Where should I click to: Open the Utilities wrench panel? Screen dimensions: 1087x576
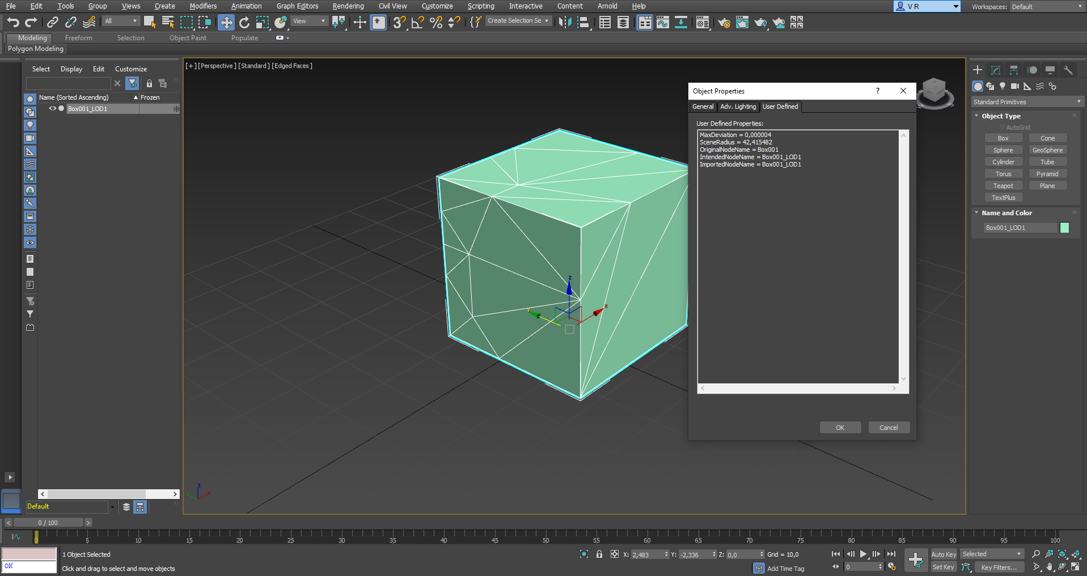coord(1068,70)
